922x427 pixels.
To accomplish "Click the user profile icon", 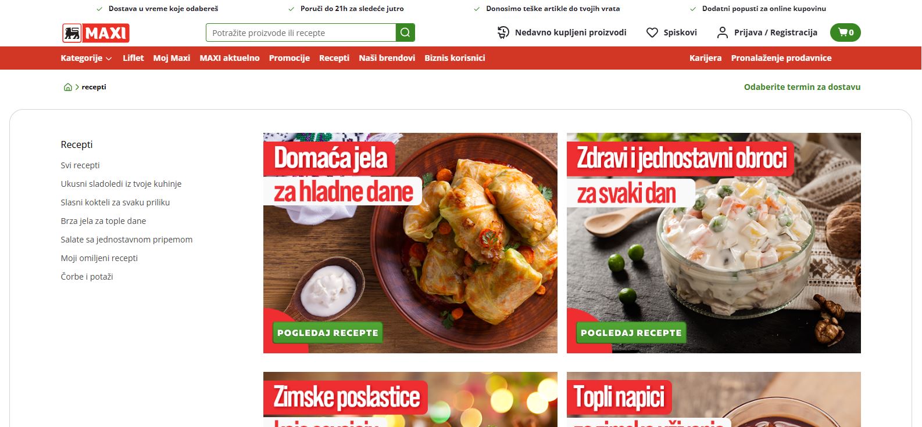I will coord(722,32).
